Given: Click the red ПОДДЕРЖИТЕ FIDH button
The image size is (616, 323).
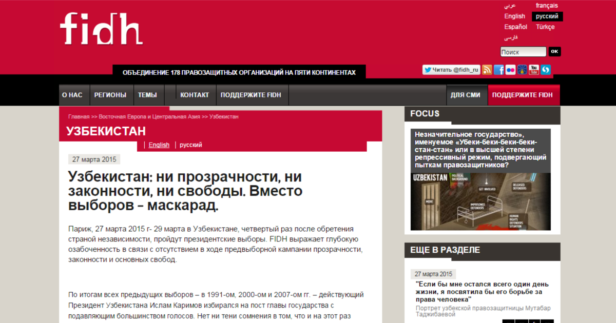Looking at the screenshot, I should coord(523,95).
